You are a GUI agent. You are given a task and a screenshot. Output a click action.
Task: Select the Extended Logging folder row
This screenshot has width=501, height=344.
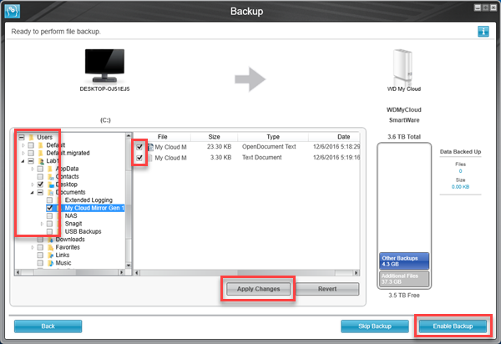pos(89,200)
